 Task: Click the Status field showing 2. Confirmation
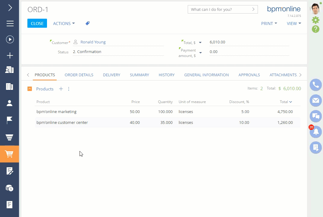click(x=118, y=52)
